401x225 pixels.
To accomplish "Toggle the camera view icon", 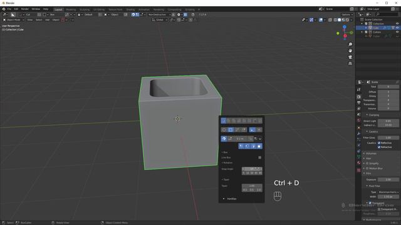I will click(x=350, y=57).
